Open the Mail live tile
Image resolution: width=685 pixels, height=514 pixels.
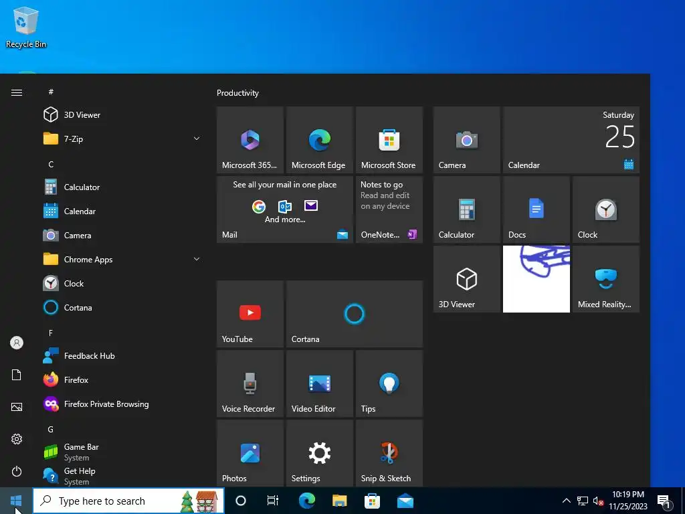[285, 209]
